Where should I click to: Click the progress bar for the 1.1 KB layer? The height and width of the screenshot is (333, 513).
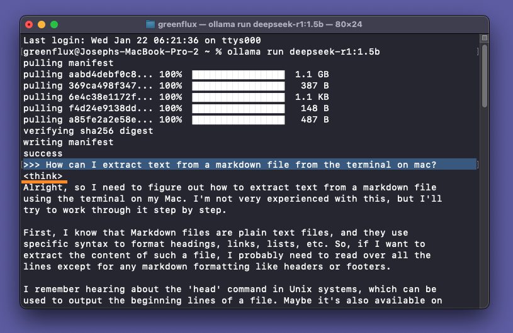(x=238, y=97)
